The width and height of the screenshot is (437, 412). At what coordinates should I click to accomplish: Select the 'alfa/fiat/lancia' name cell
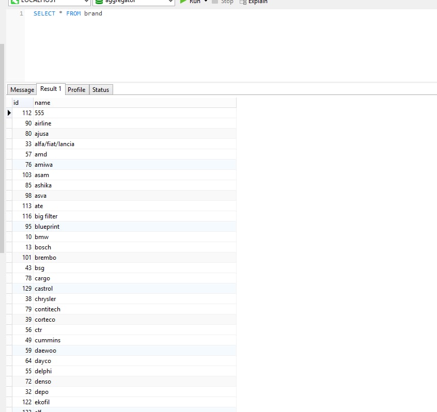click(135, 144)
